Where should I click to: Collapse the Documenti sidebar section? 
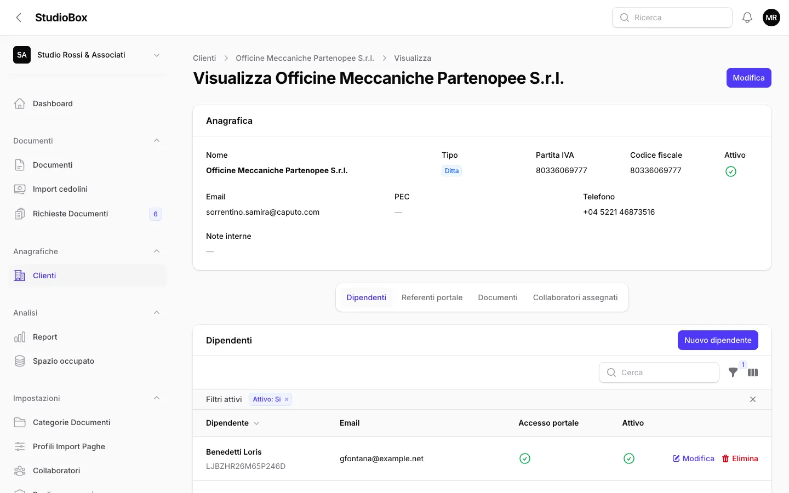point(157,141)
